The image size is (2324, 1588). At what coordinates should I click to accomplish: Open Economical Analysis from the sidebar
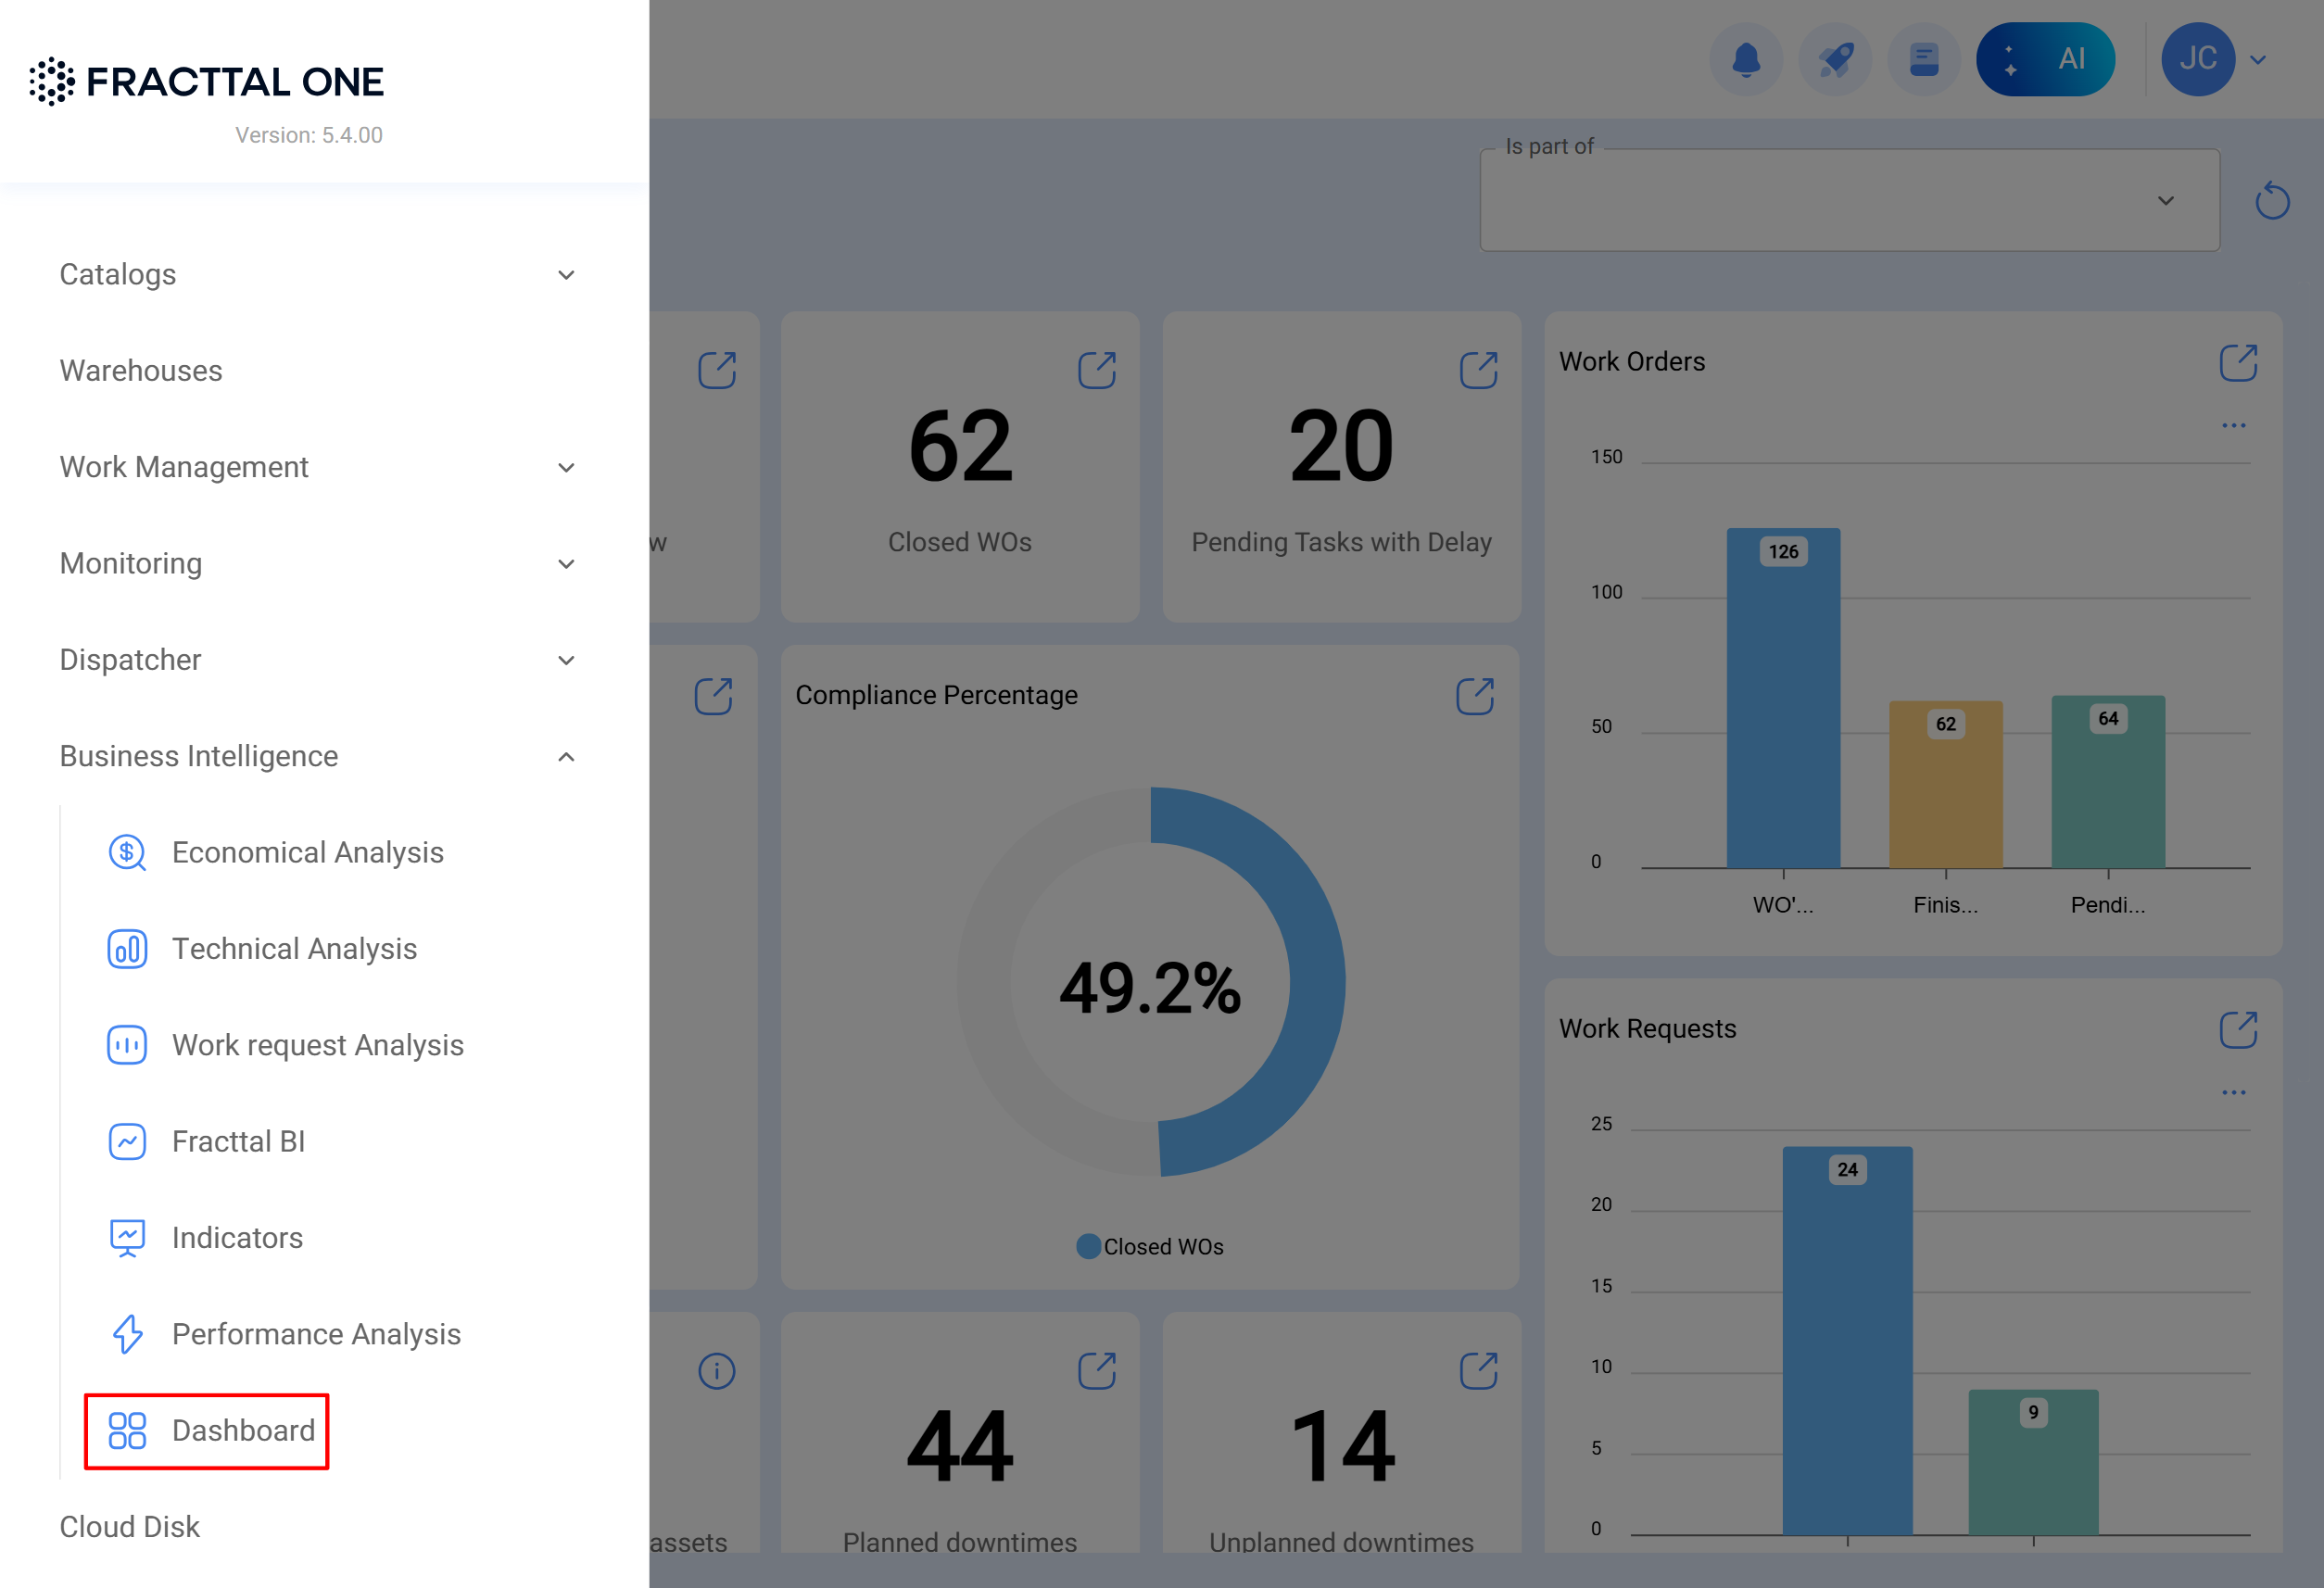pos(307,852)
